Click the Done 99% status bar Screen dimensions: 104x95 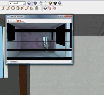(x=39, y=62)
